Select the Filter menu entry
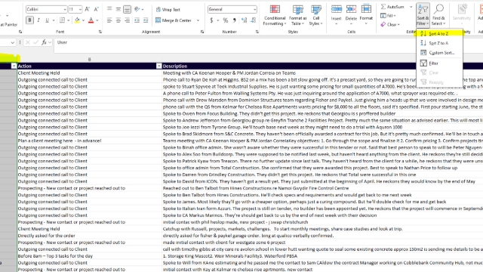 pyautogui.click(x=439, y=63)
